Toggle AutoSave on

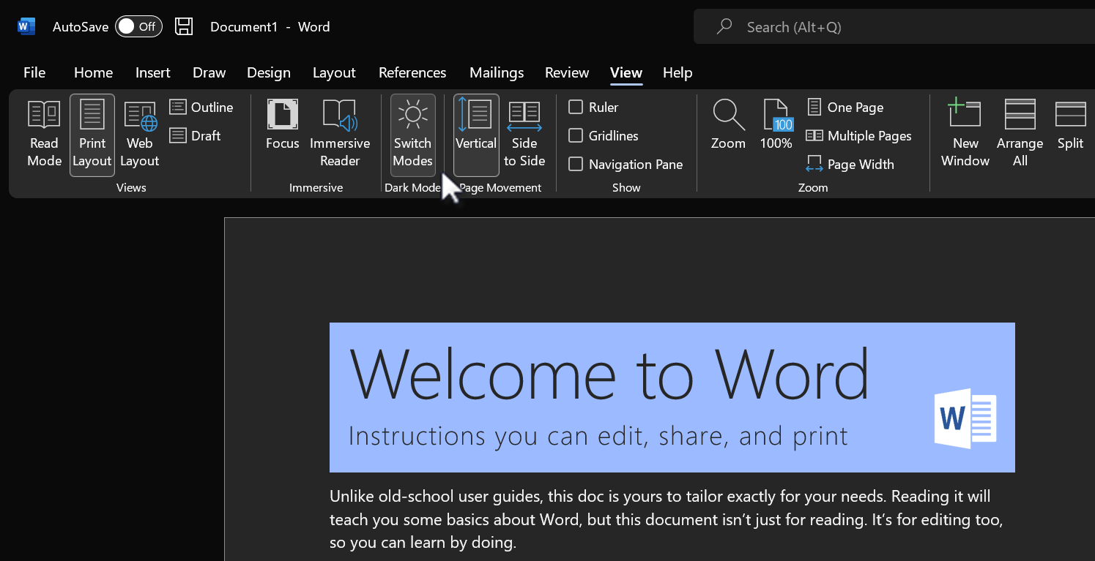(138, 26)
